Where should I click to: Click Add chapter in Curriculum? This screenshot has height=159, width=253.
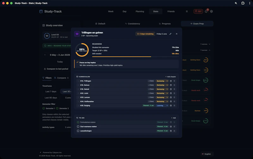(x=170, y=77)
